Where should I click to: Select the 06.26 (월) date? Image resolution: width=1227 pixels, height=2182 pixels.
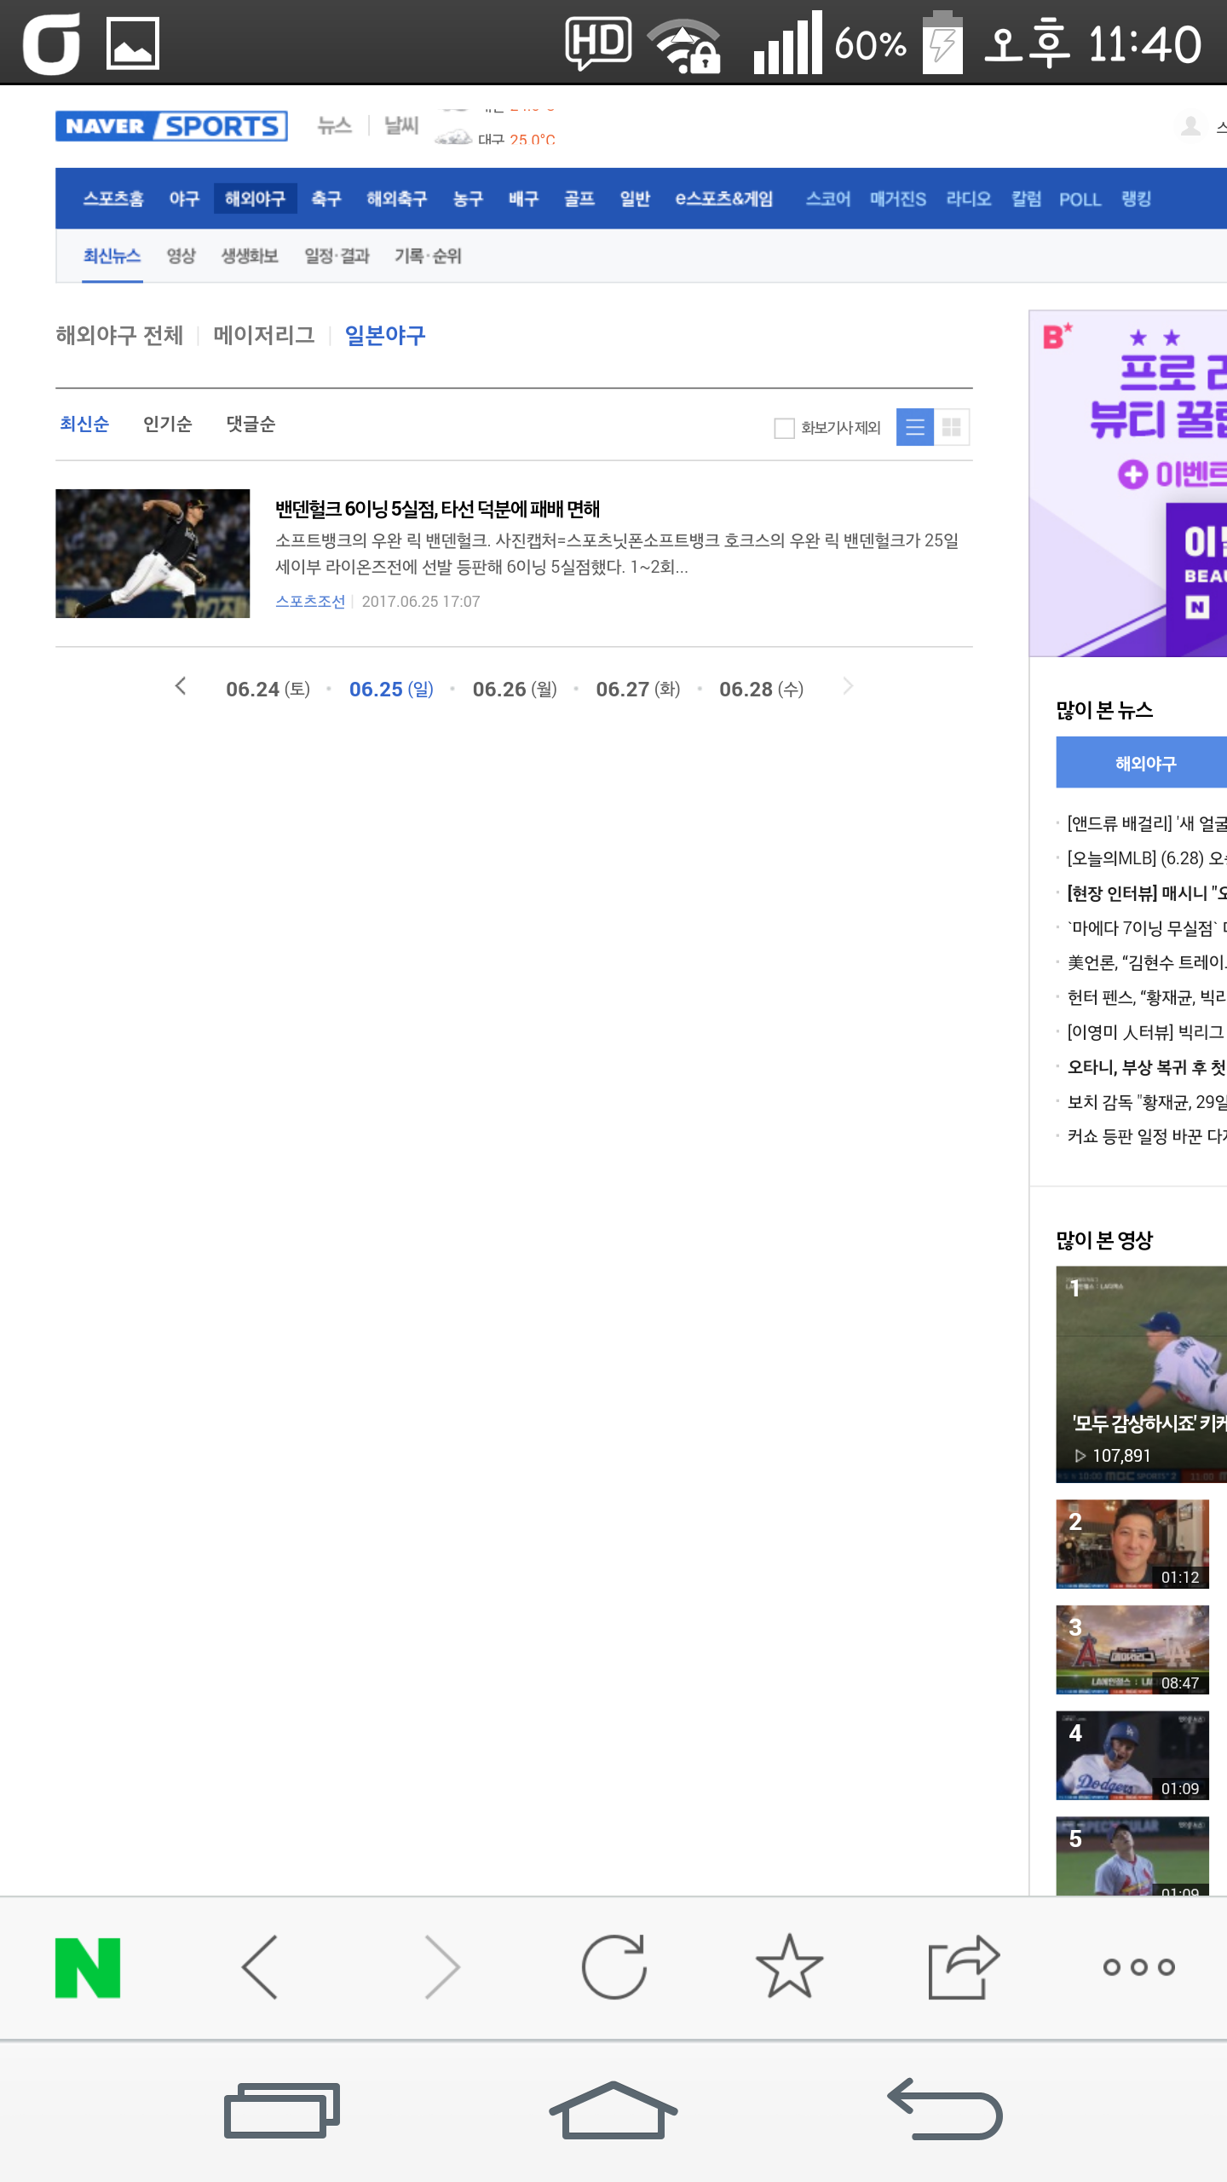click(x=515, y=690)
